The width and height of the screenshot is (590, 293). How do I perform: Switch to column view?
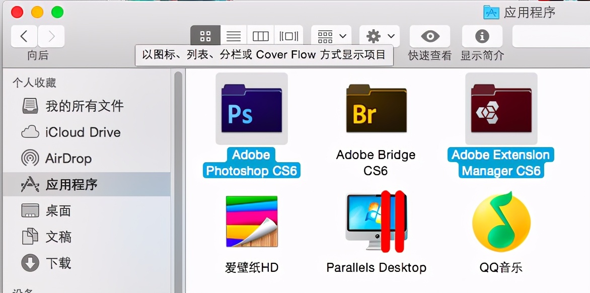coord(260,35)
